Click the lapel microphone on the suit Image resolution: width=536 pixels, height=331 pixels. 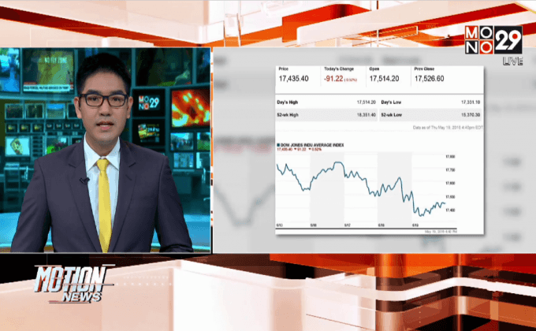click(x=84, y=180)
